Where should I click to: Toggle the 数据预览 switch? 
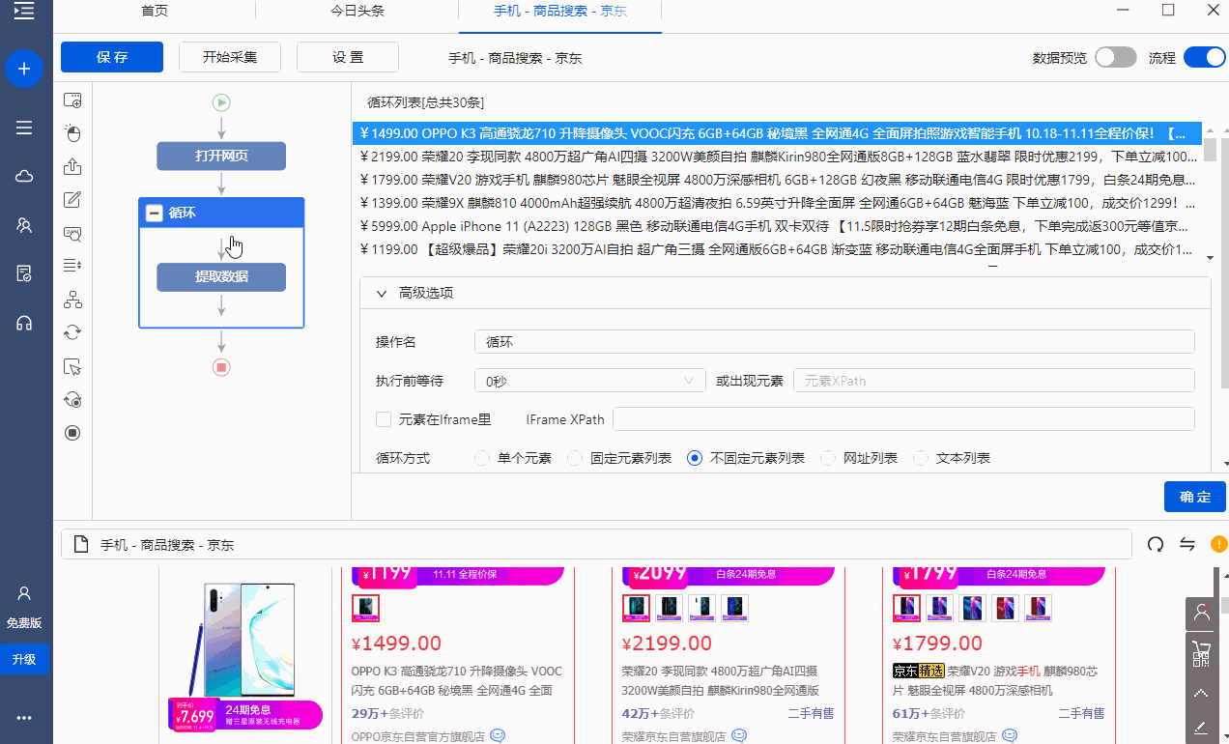pyautogui.click(x=1116, y=57)
